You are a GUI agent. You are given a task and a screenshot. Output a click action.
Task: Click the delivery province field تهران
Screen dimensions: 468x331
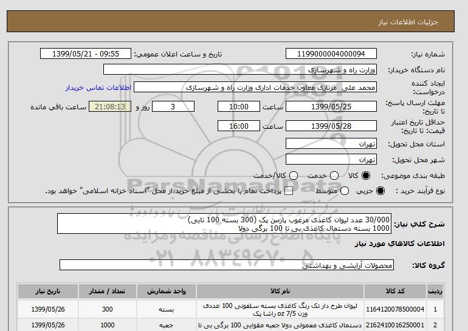tap(331, 143)
